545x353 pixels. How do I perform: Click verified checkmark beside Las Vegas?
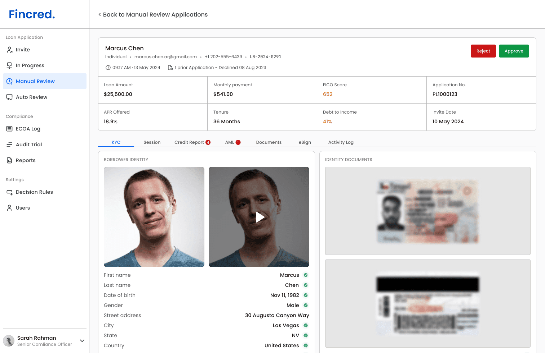point(306,325)
